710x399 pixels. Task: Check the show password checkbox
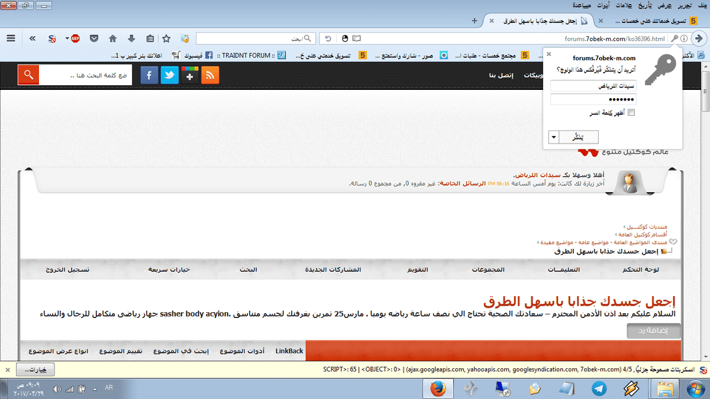click(631, 112)
